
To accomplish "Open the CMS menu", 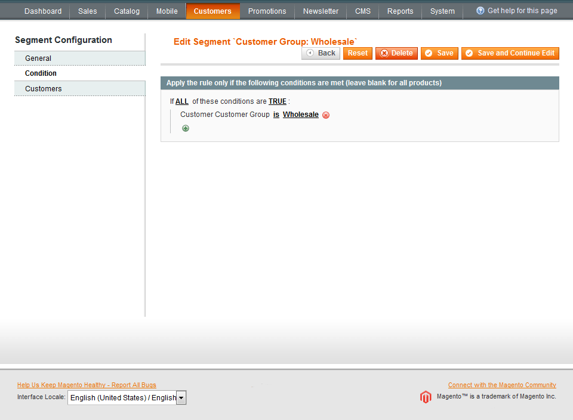I will [363, 11].
